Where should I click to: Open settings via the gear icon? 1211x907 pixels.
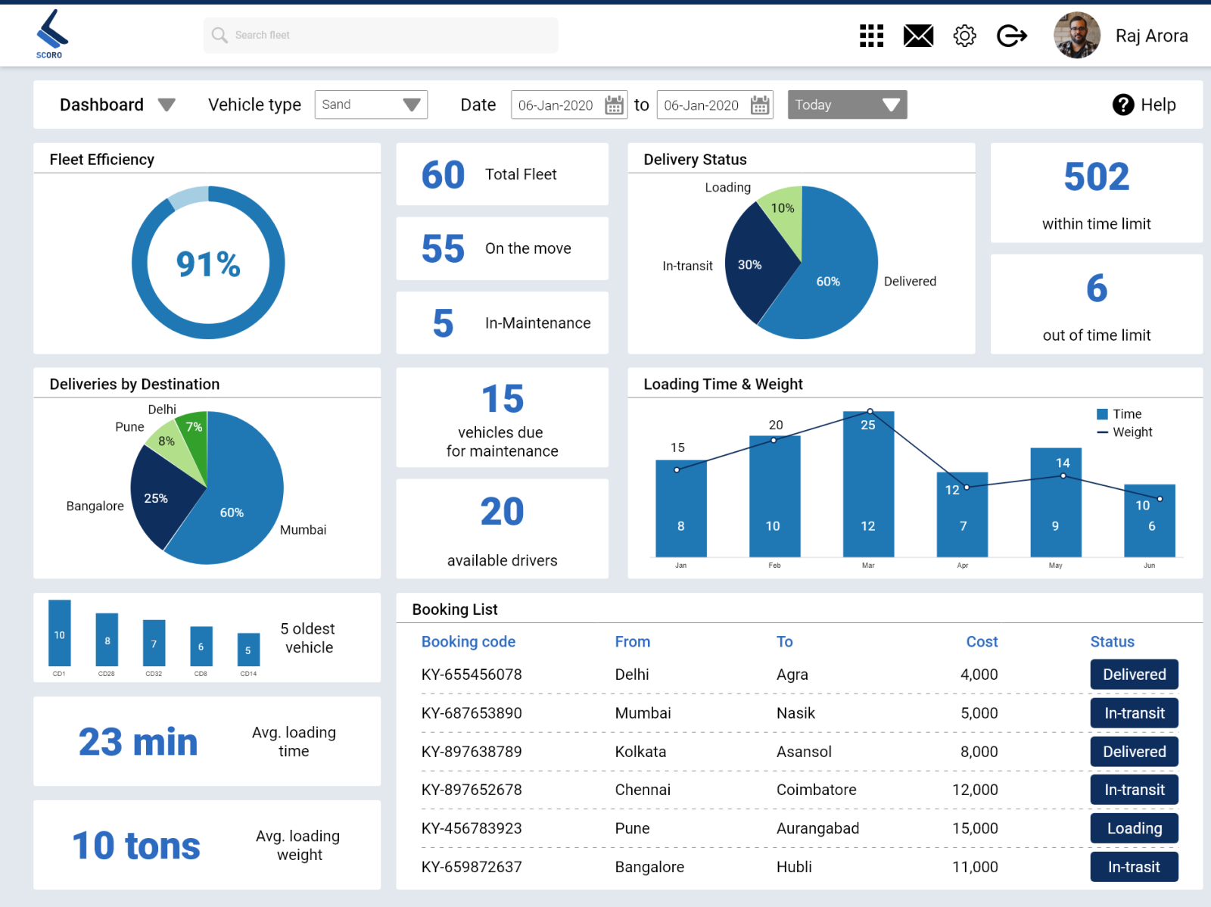coord(964,35)
